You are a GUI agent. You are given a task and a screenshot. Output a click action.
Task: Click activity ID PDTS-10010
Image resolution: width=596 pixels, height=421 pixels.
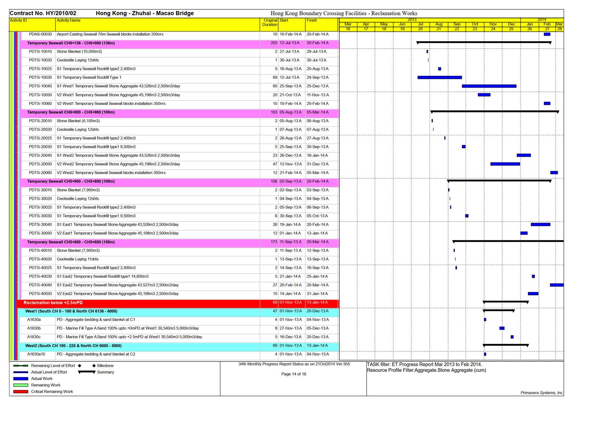[x=41, y=51]
